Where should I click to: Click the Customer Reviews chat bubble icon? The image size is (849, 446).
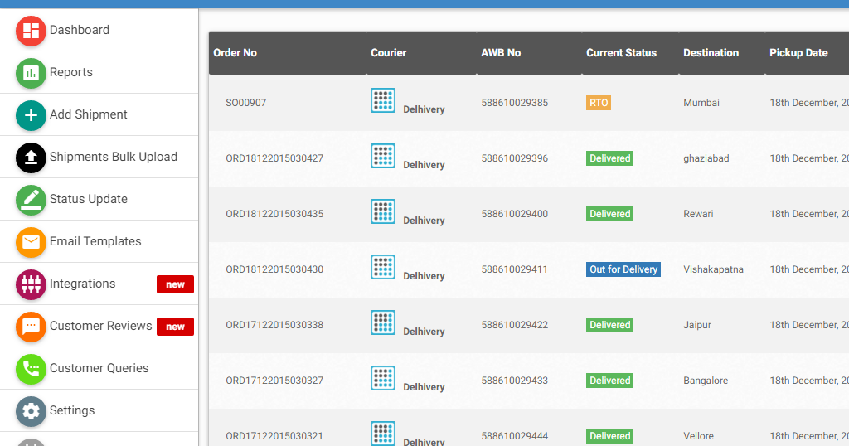[x=31, y=327]
